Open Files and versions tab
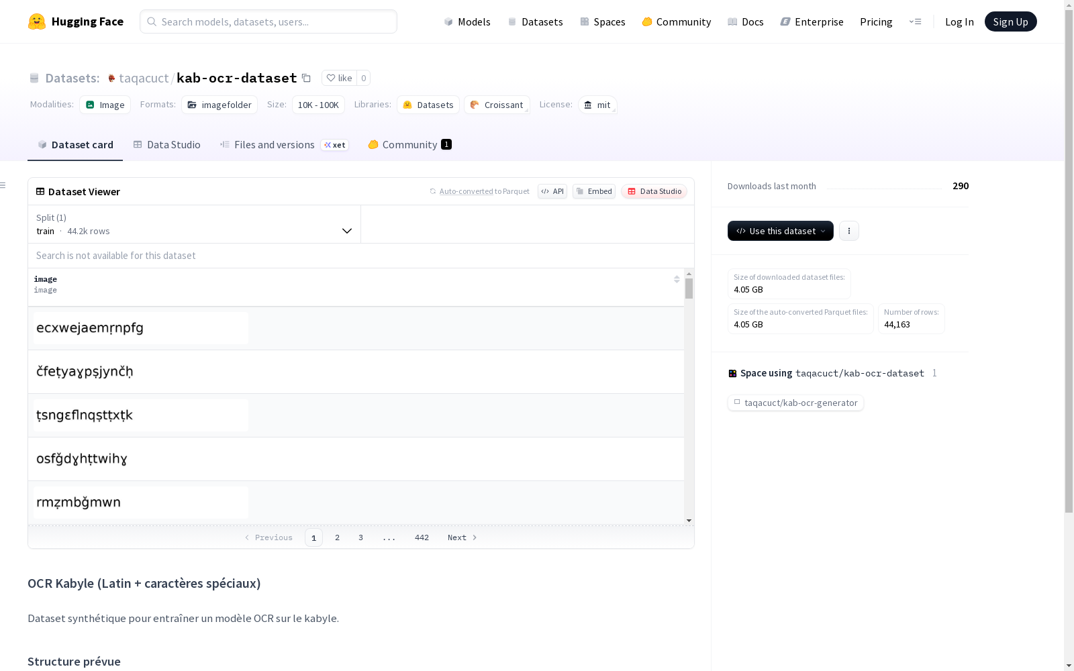Viewport: 1074px width, 671px height. pyautogui.click(x=284, y=145)
